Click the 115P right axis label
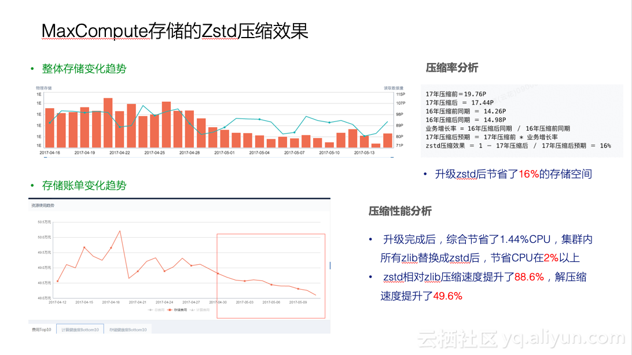This screenshot has width=632, height=355. 400,94
